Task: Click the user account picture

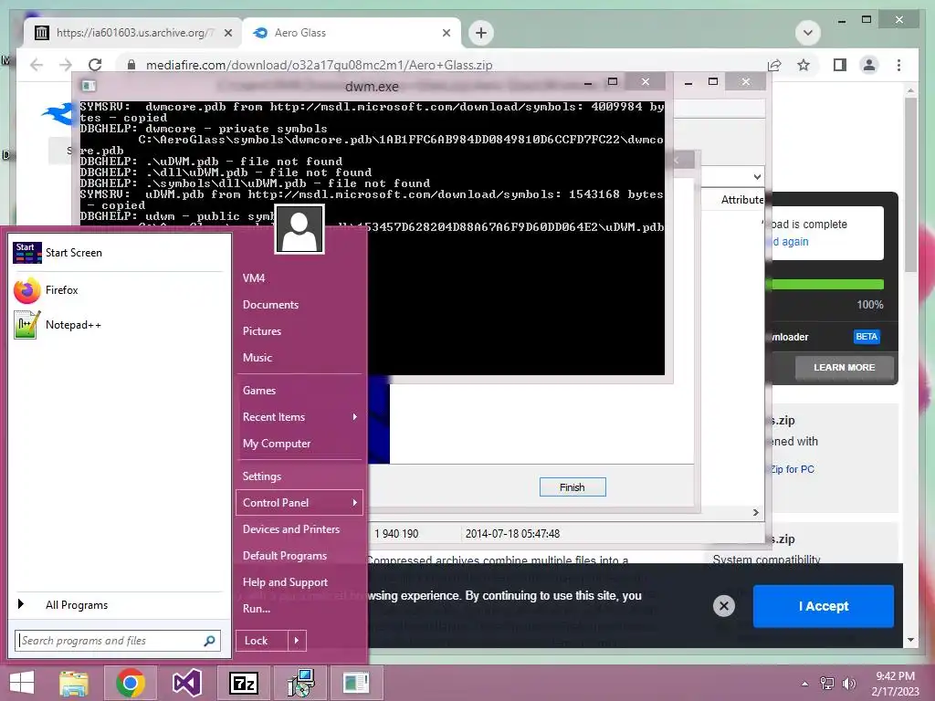Action: point(299,229)
